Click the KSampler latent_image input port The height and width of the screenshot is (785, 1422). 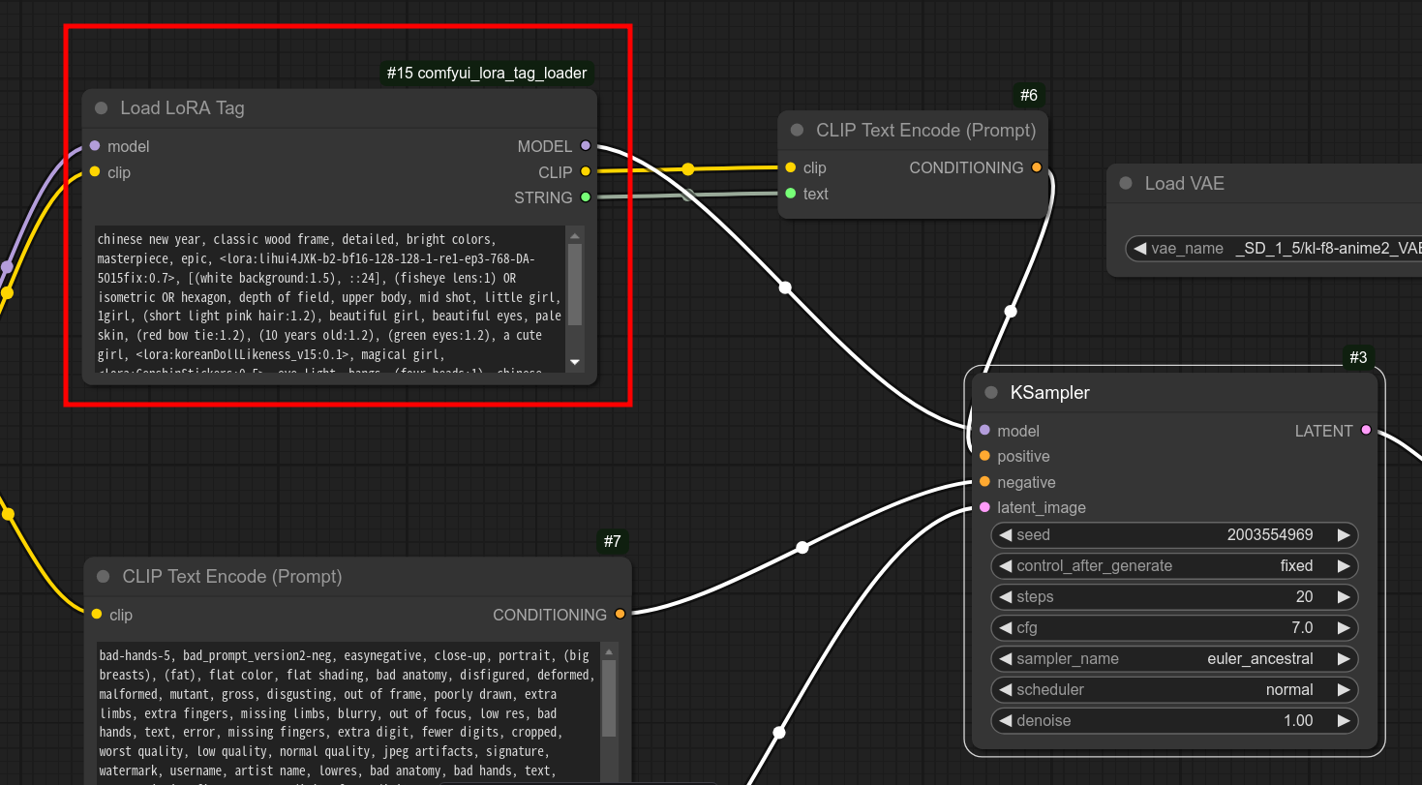coord(984,507)
